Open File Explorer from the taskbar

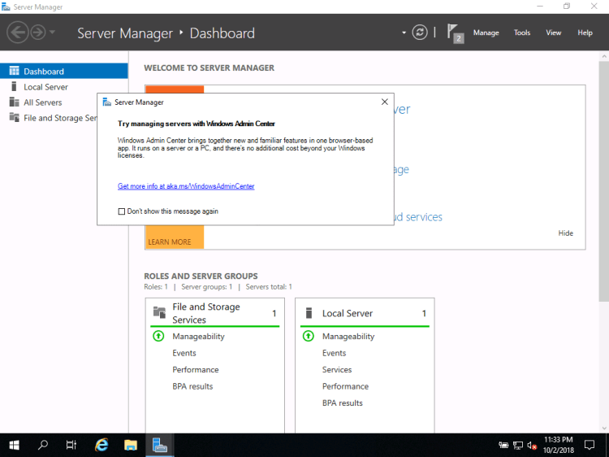(131, 445)
